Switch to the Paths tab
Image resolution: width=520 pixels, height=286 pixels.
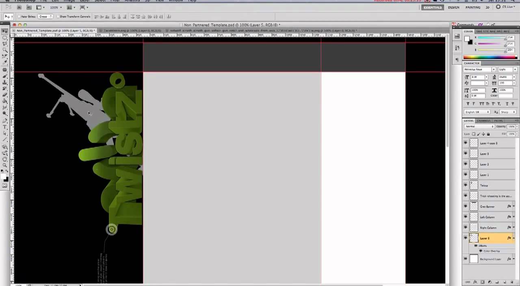(498, 121)
